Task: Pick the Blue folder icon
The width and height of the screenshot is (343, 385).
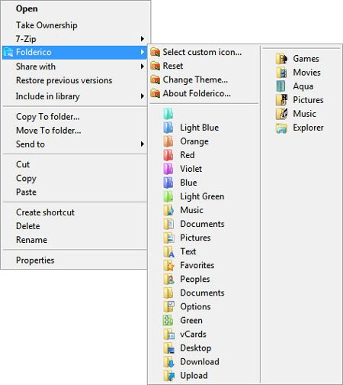Action: (x=168, y=183)
